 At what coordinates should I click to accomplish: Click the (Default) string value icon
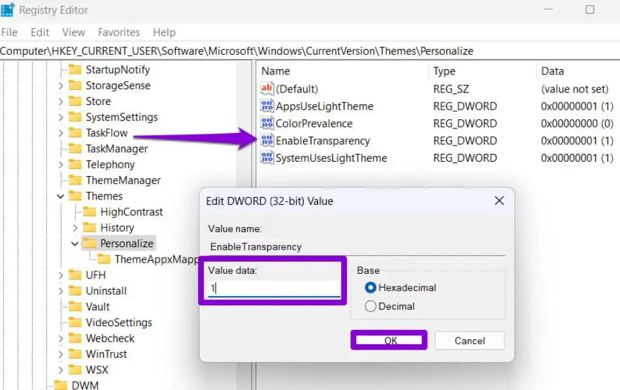267,89
